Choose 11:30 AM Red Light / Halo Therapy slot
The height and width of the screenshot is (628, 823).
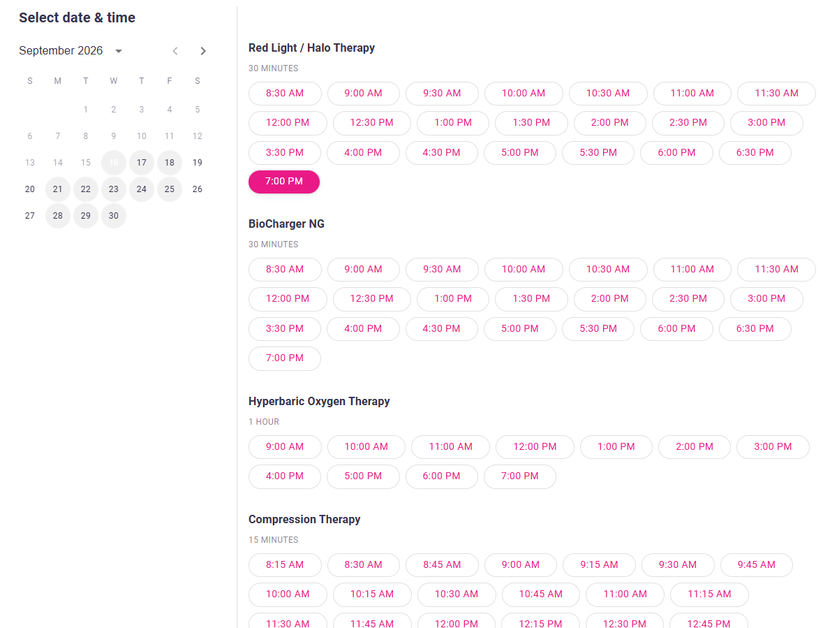coord(776,94)
